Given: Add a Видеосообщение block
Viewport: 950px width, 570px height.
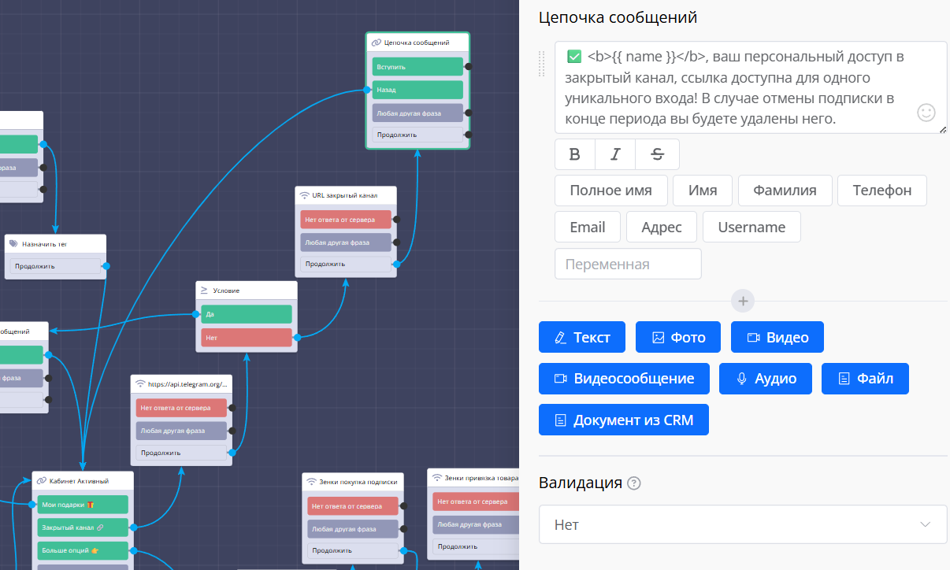Looking at the screenshot, I should (624, 379).
